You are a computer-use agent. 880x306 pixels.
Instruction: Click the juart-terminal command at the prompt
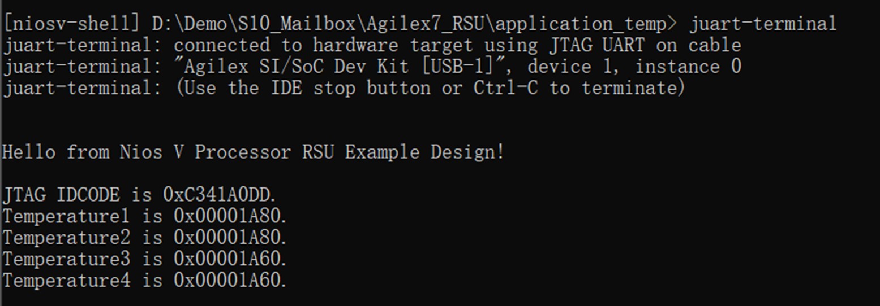[762, 24]
